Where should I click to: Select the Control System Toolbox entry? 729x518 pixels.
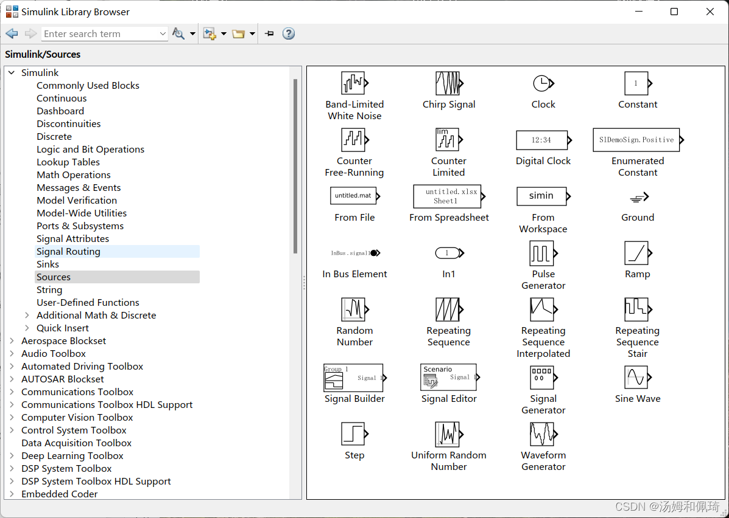click(x=74, y=430)
